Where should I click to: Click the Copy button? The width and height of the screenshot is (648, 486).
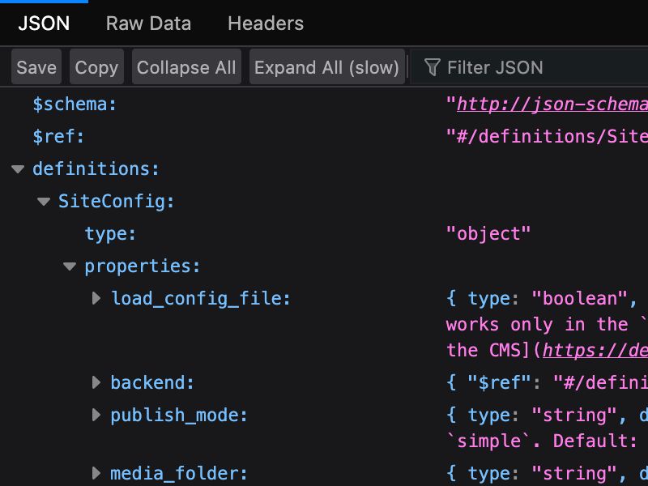[x=96, y=67]
